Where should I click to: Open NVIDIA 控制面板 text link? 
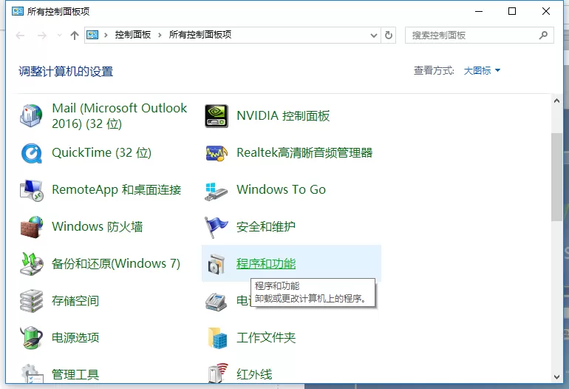[x=283, y=116]
